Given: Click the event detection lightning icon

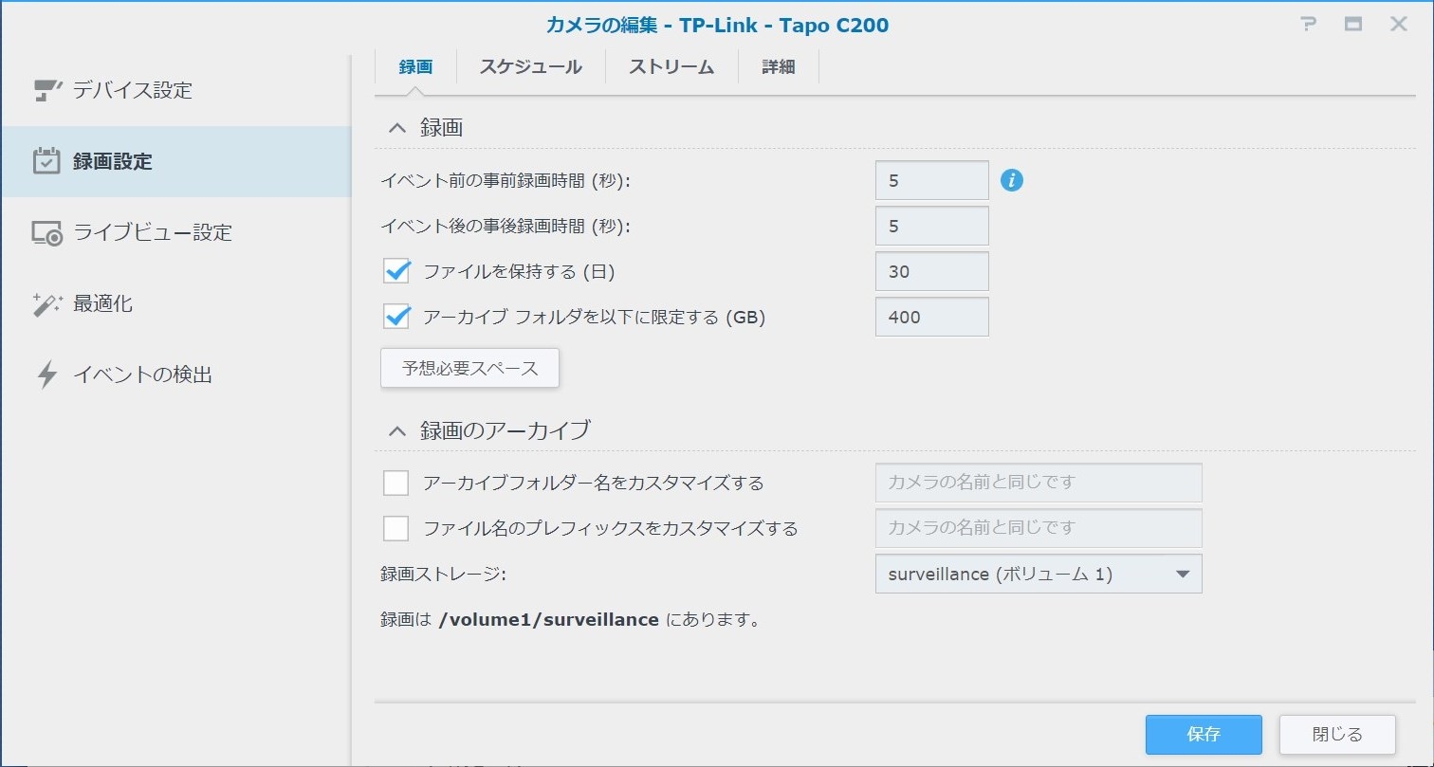Looking at the screenshot, I should pyautogui.click(x=46, y=375).
